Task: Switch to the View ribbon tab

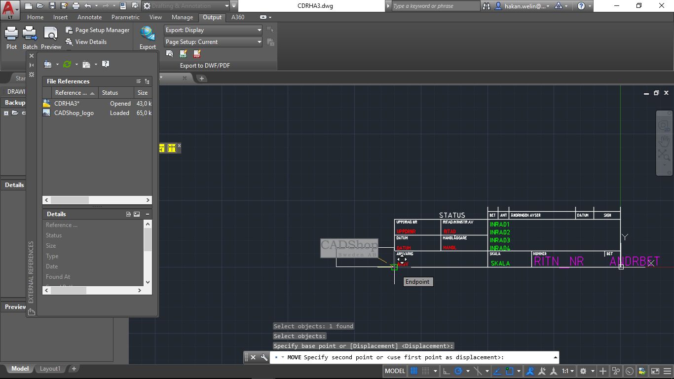Action: point(155,17)
